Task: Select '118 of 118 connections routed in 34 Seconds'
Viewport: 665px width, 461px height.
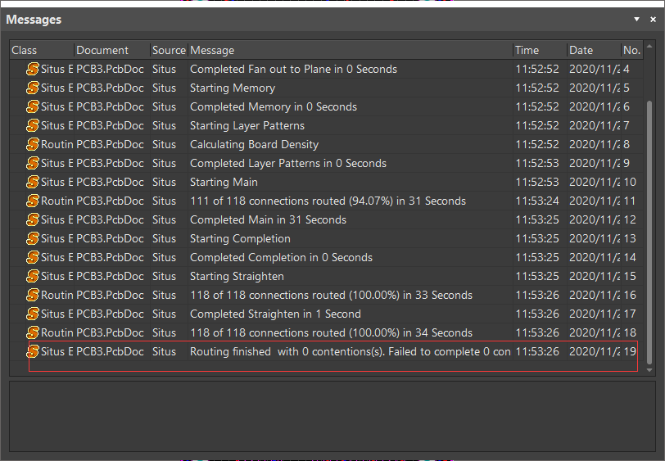Action: (331, 332)
